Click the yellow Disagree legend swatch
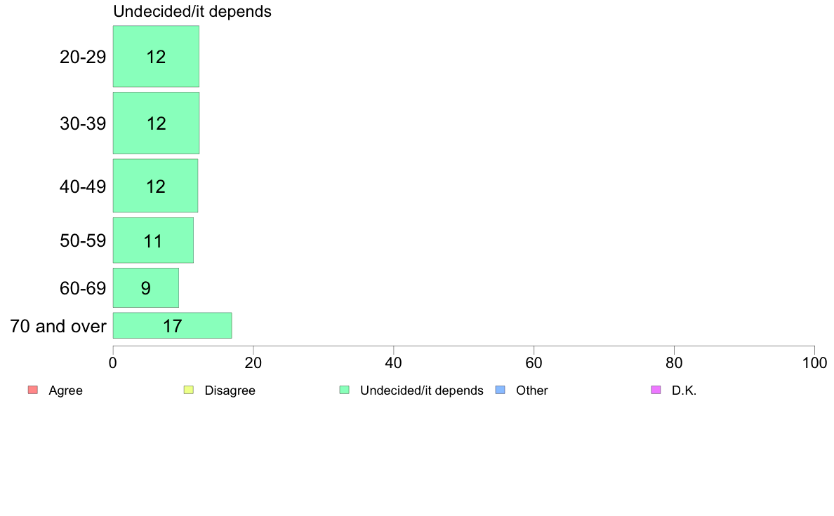The image size is (834, 516). coord(188,390)
